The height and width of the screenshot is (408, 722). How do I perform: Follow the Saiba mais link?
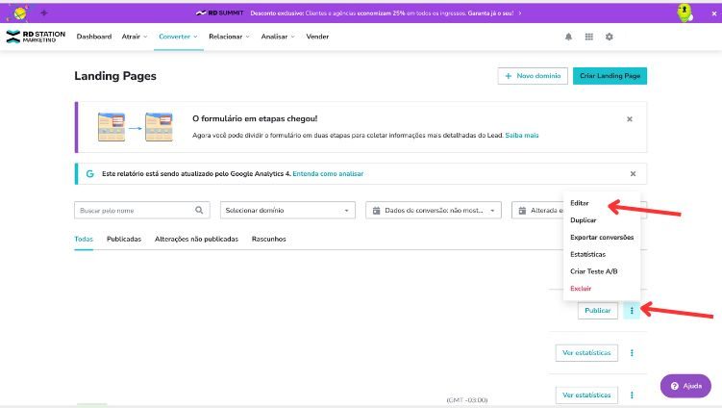click(x=522, y=135)
